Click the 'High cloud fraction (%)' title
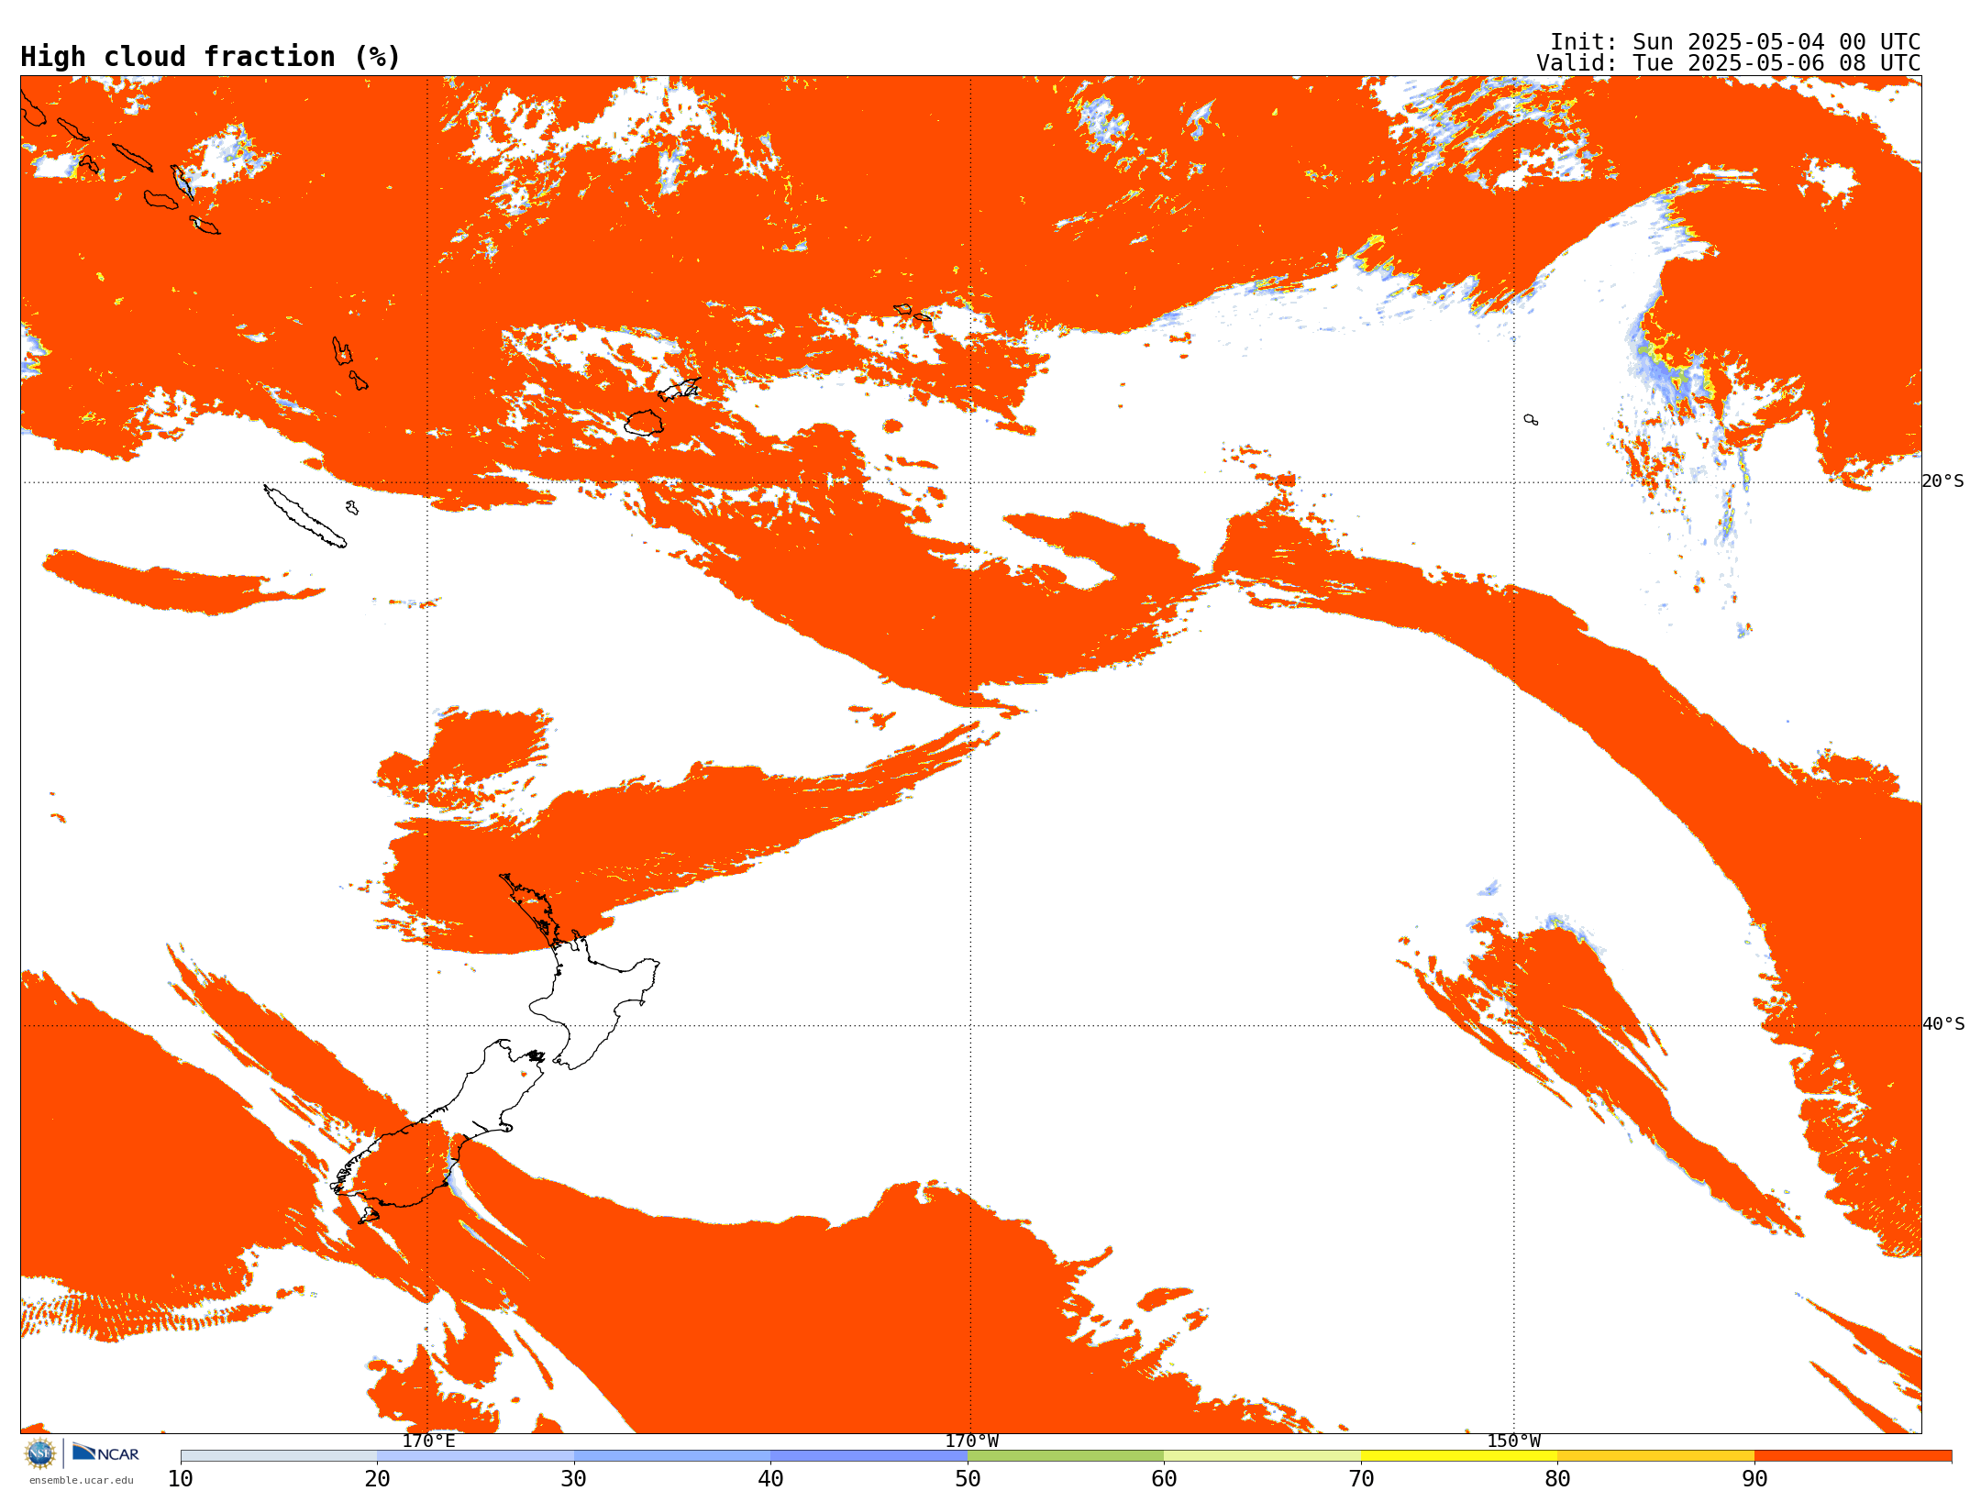 211,57
